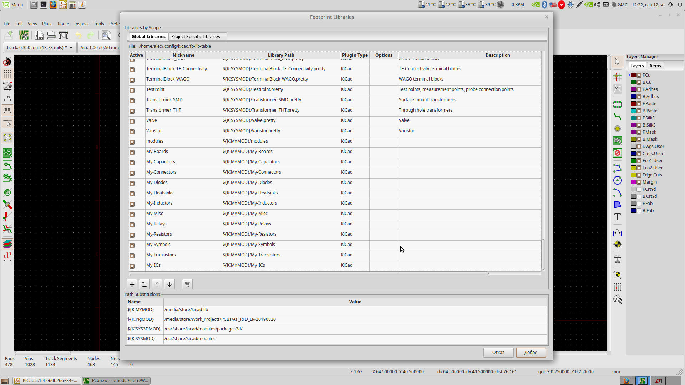Sort by Library Path column header

coord(281,55)
